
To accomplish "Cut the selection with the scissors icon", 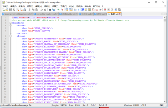I will (30, 10).
